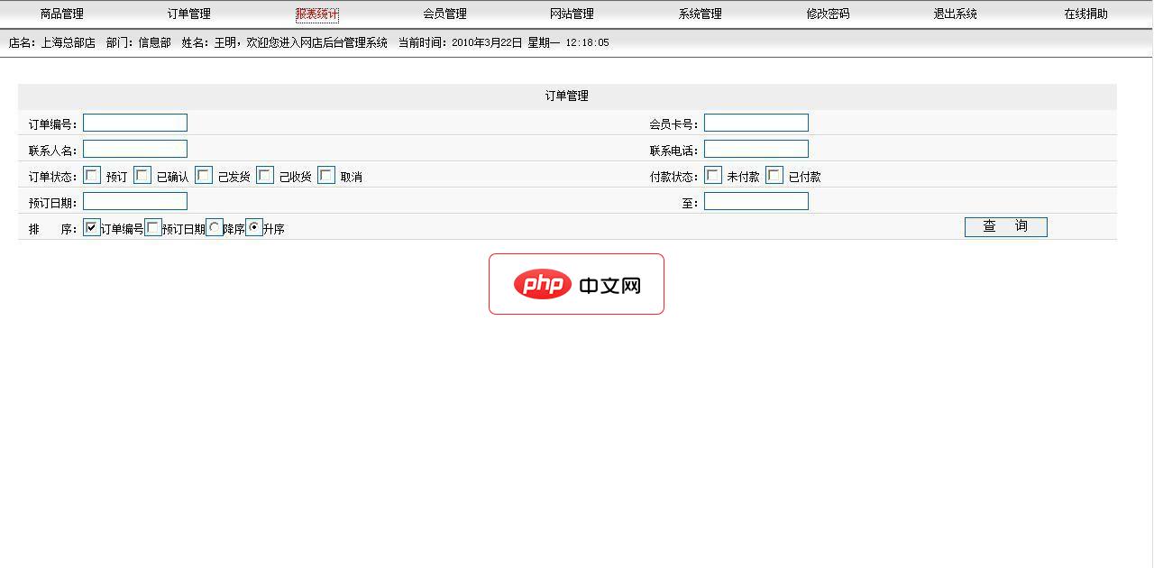
Task: Select the 降序 sort order
Action: [215, 225]
